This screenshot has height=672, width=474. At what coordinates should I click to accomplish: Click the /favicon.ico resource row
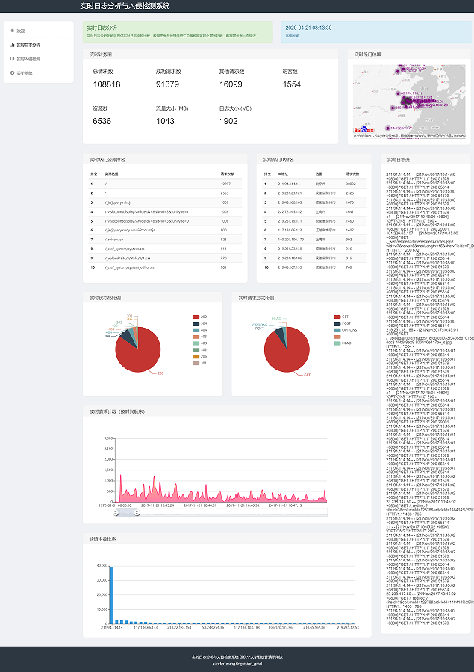[165, 239]
